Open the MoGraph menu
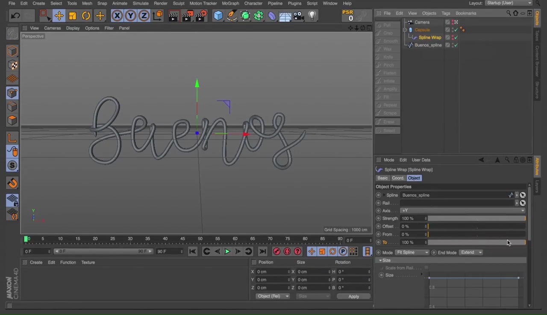 [x=230, y=3]
